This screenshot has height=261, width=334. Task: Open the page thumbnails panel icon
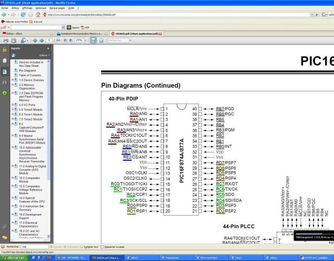[5, 61]
